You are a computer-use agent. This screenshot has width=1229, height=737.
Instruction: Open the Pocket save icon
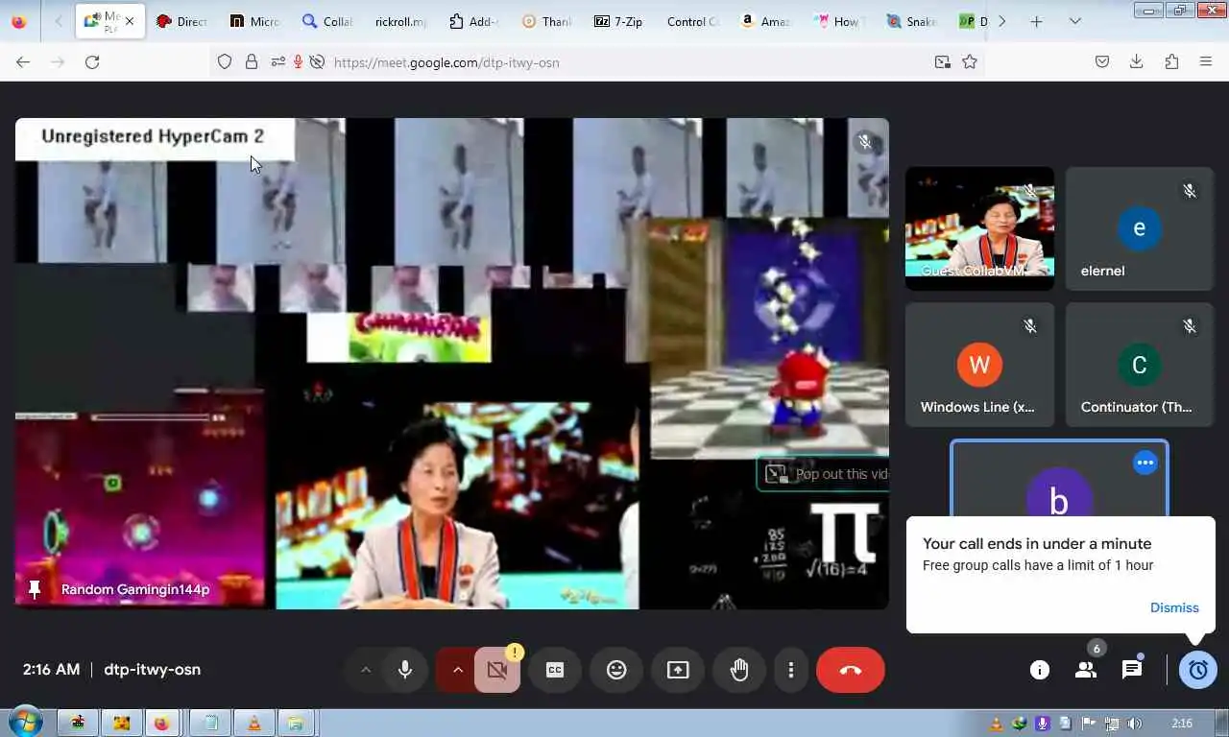pos(1102,61)
